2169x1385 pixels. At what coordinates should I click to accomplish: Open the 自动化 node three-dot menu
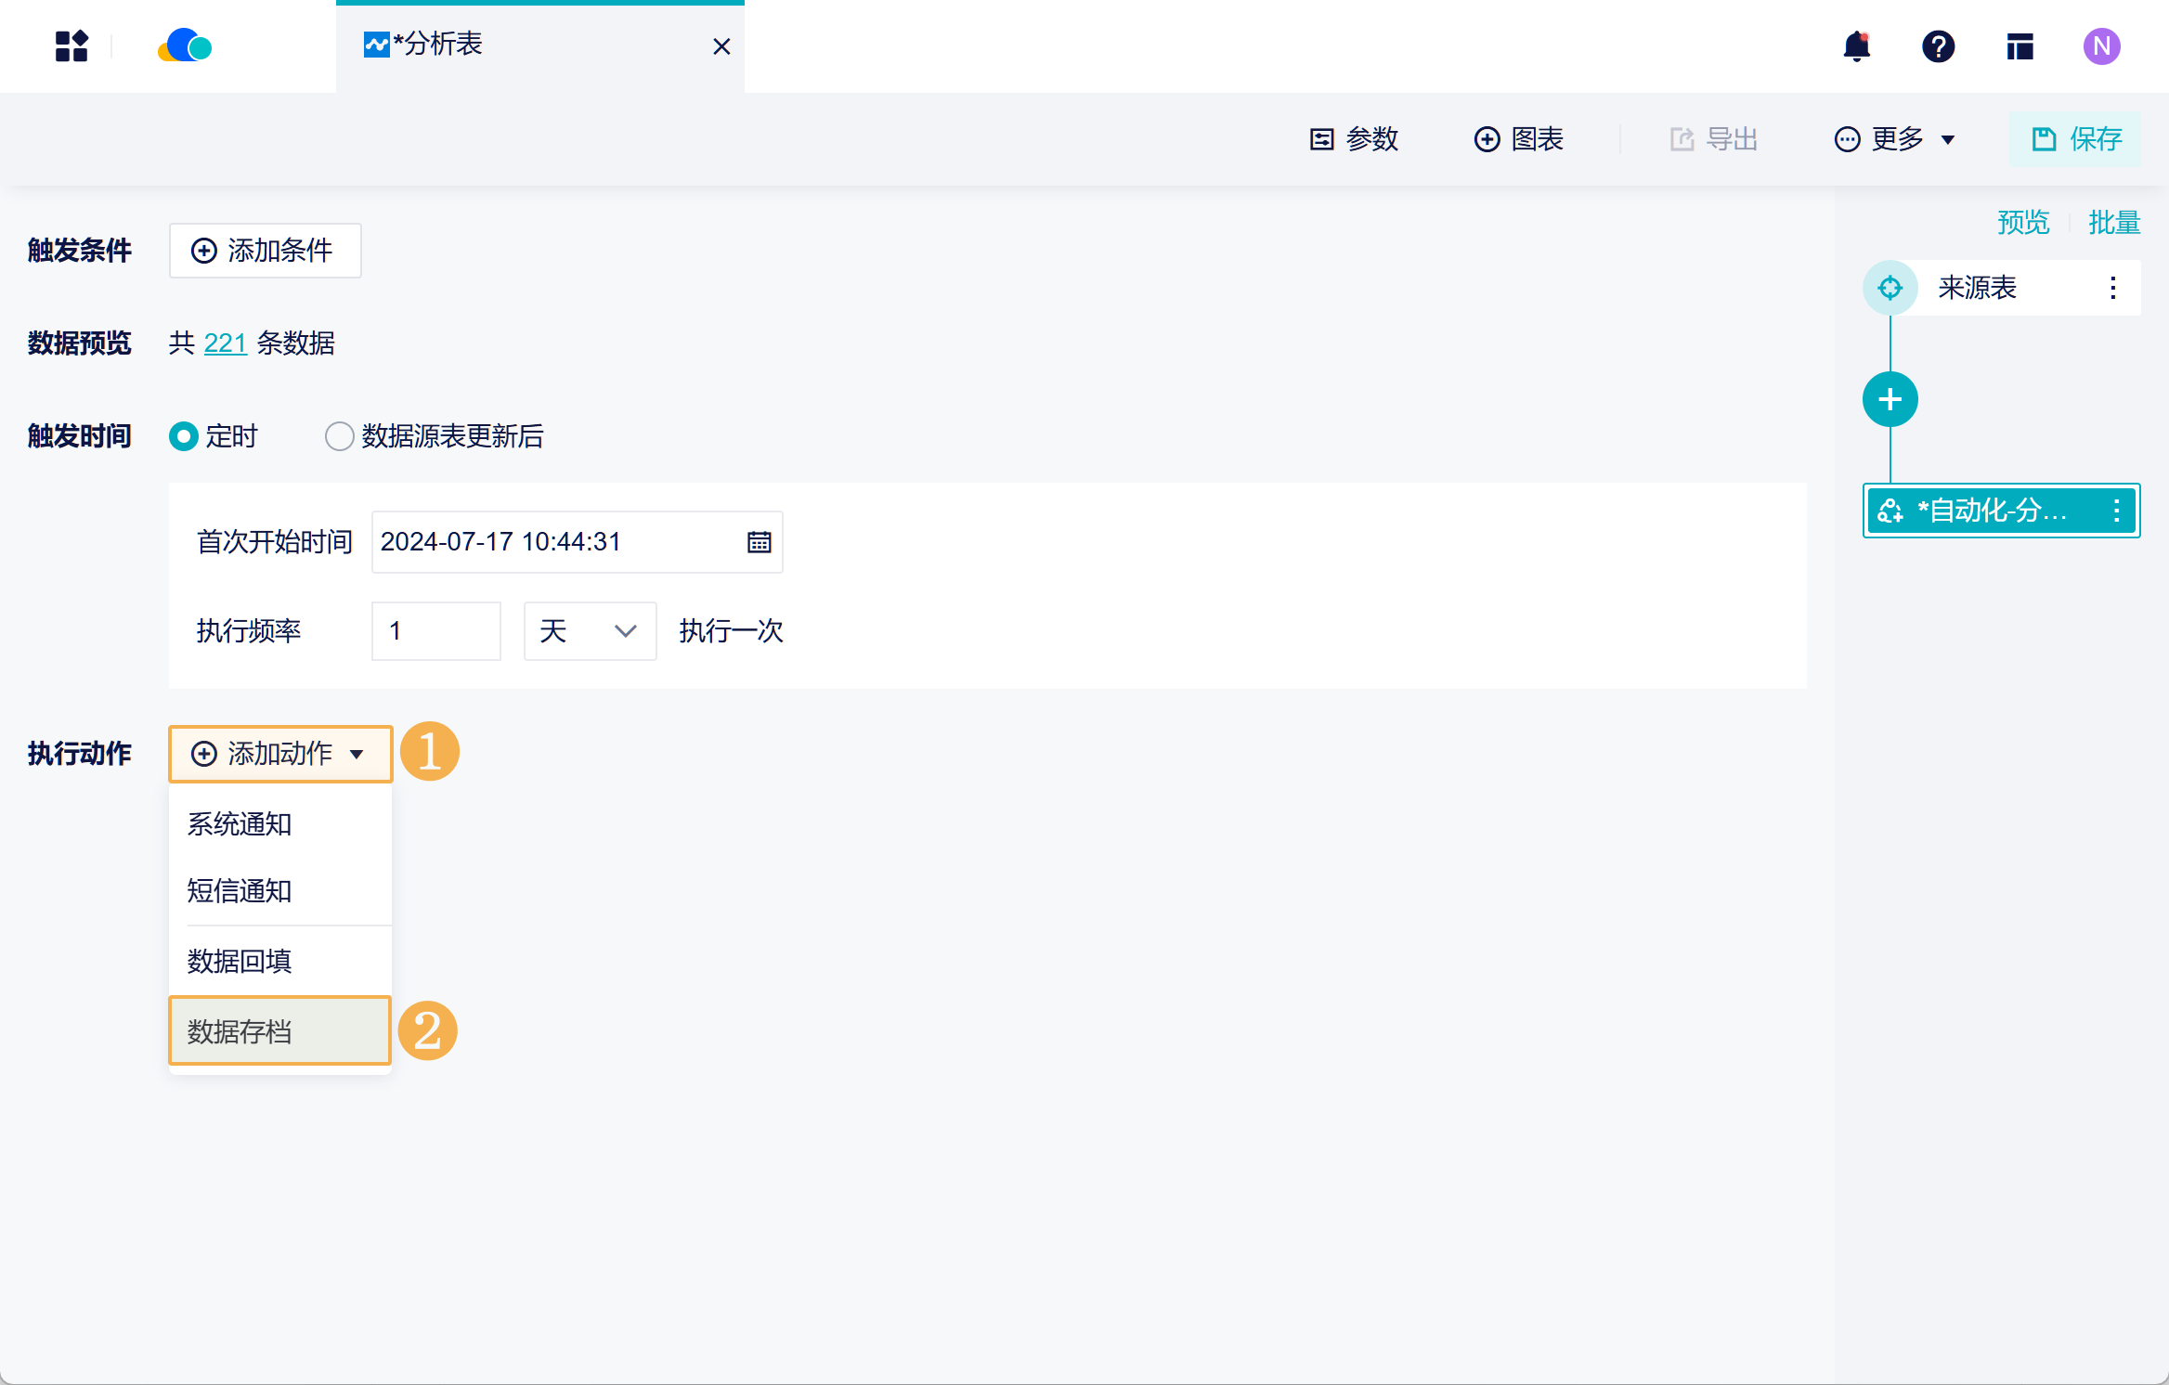(2116, 511)
